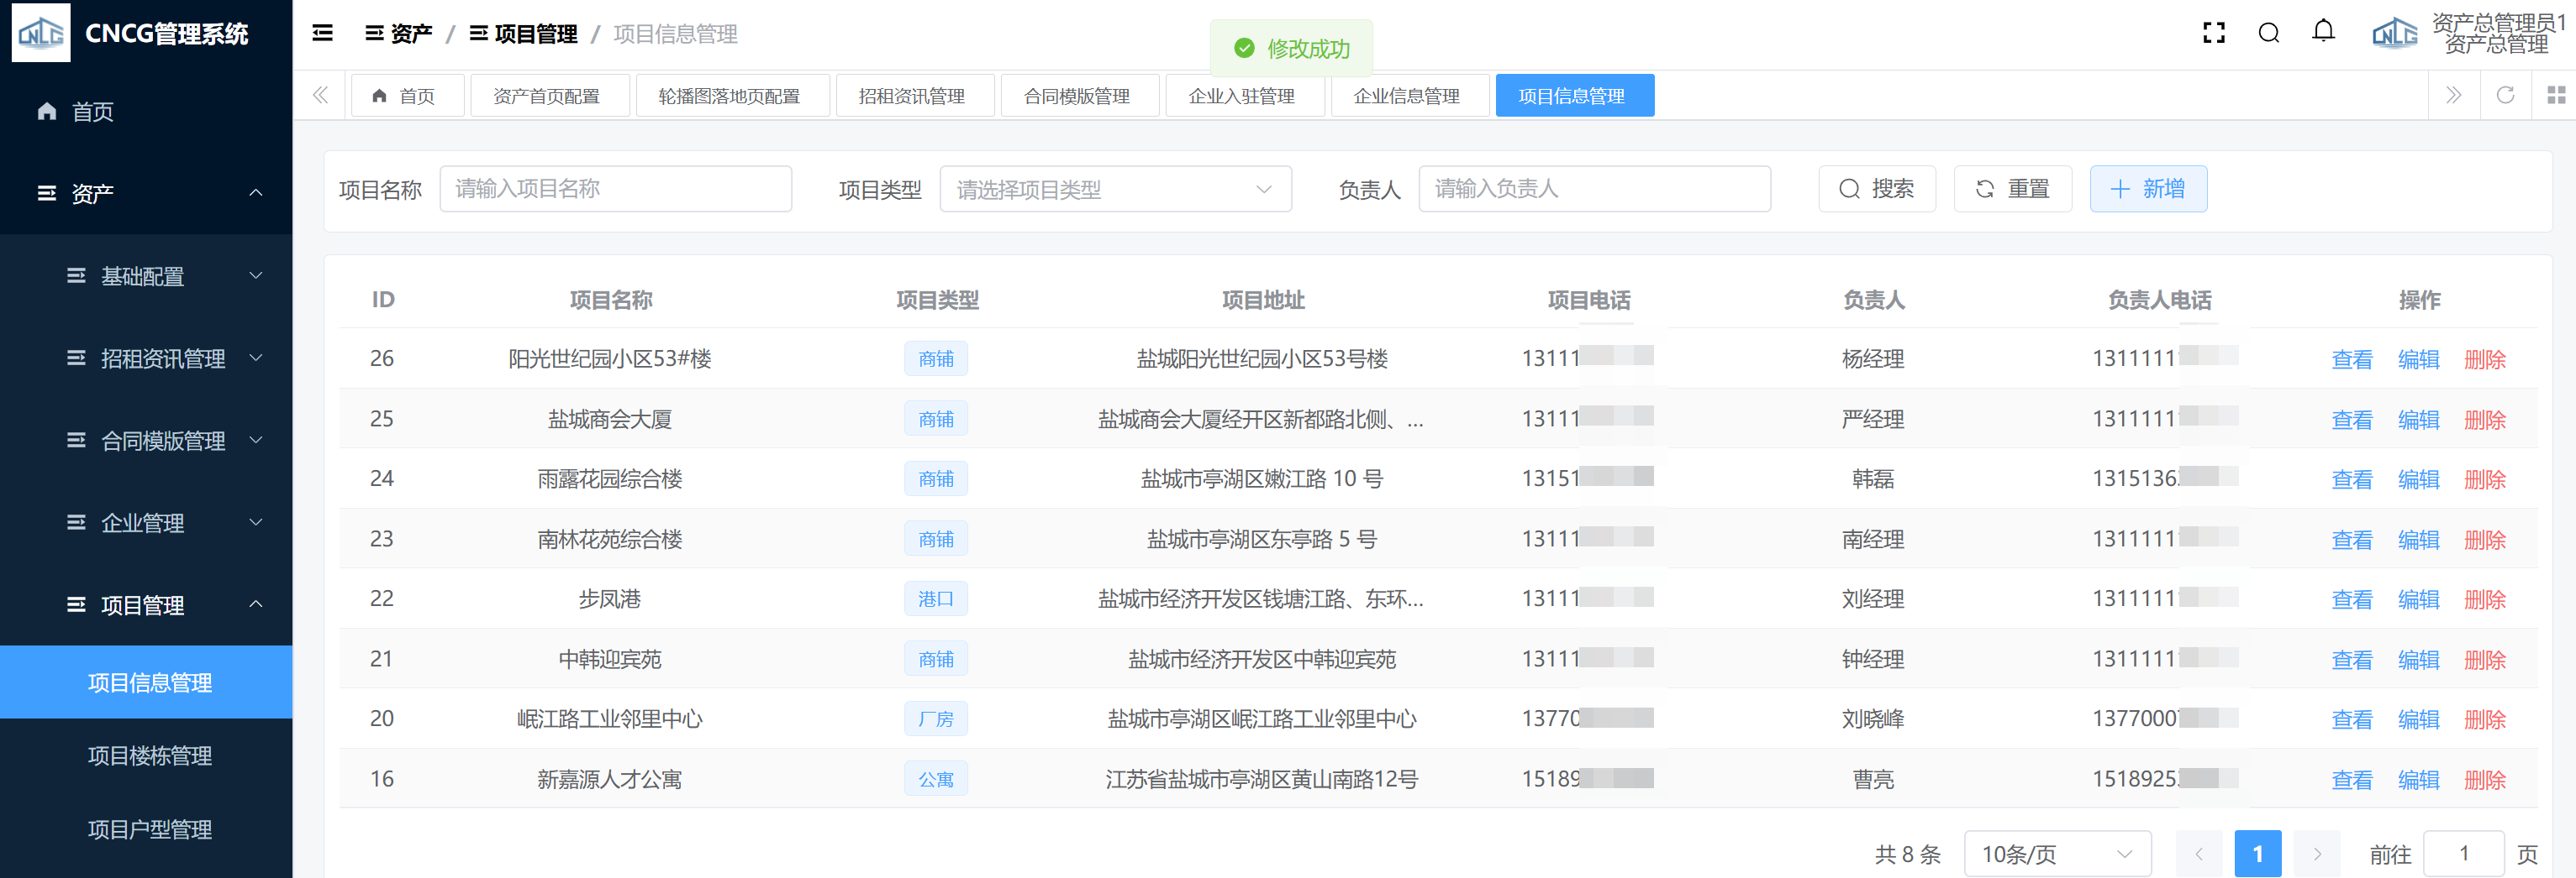Click the home icon in the sidebar 首页
The height and width of the screenshot is (878, 2576).
(x=47, y=112)
